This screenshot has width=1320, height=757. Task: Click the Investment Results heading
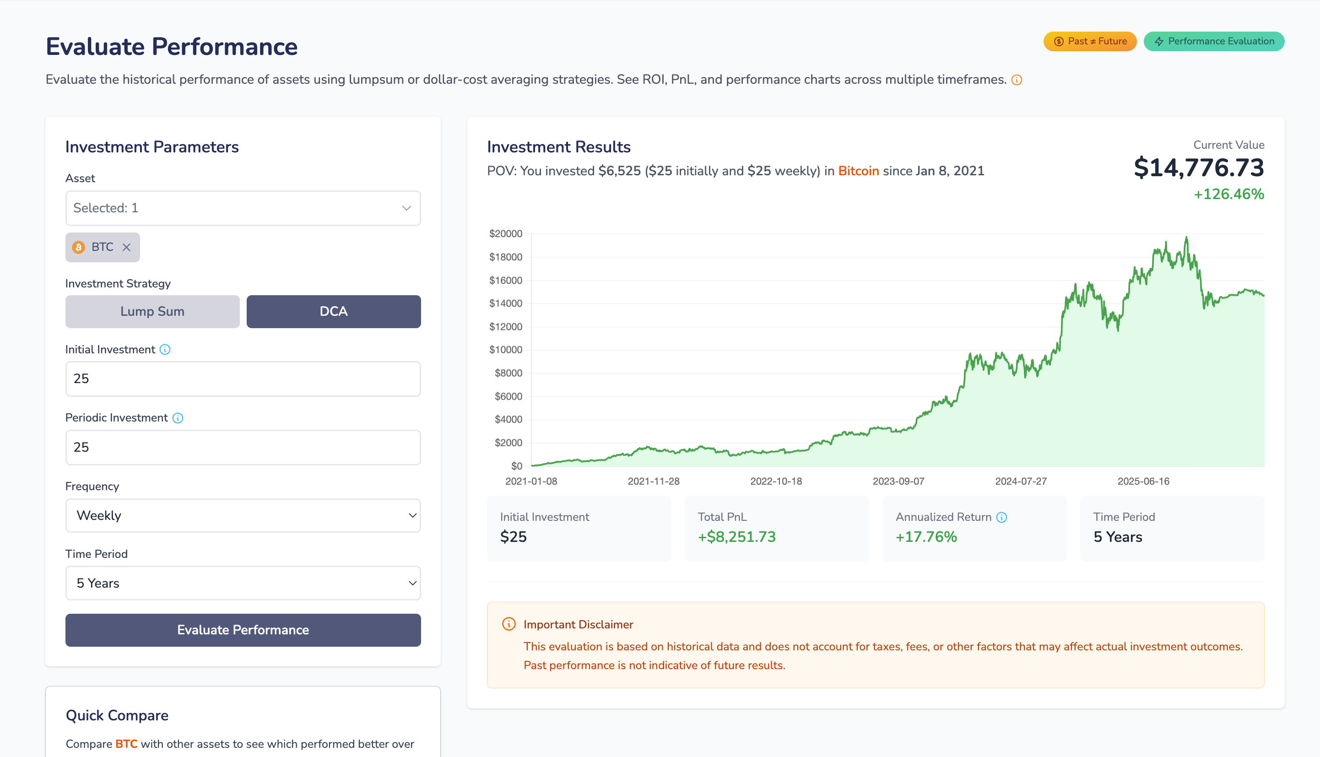[x=559, y=147]
